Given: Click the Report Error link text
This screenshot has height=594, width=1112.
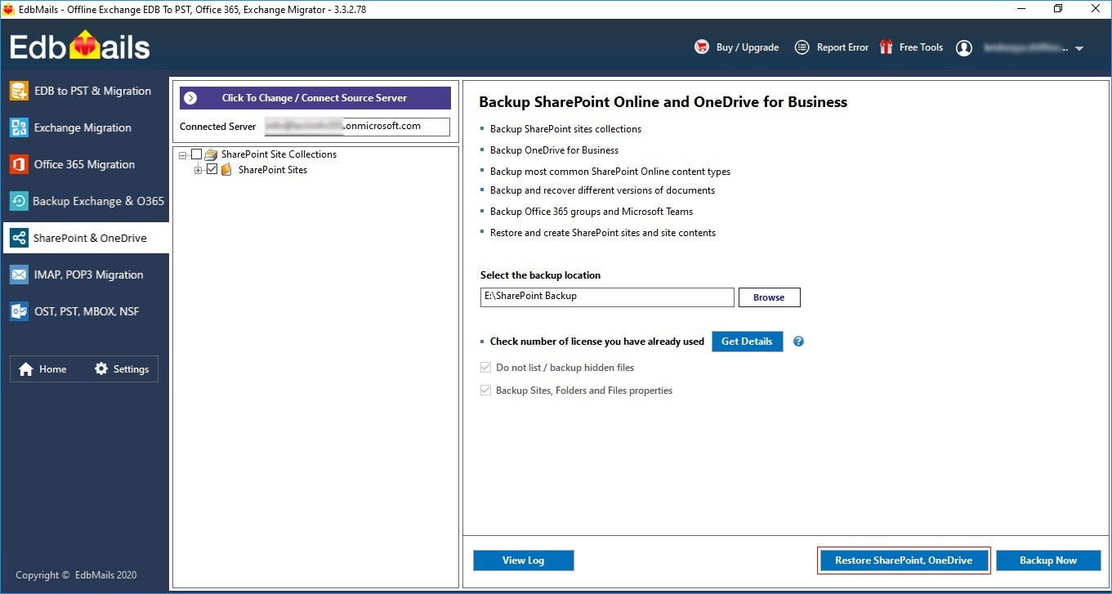Looking at the screenshot, I should coord(843,47).
